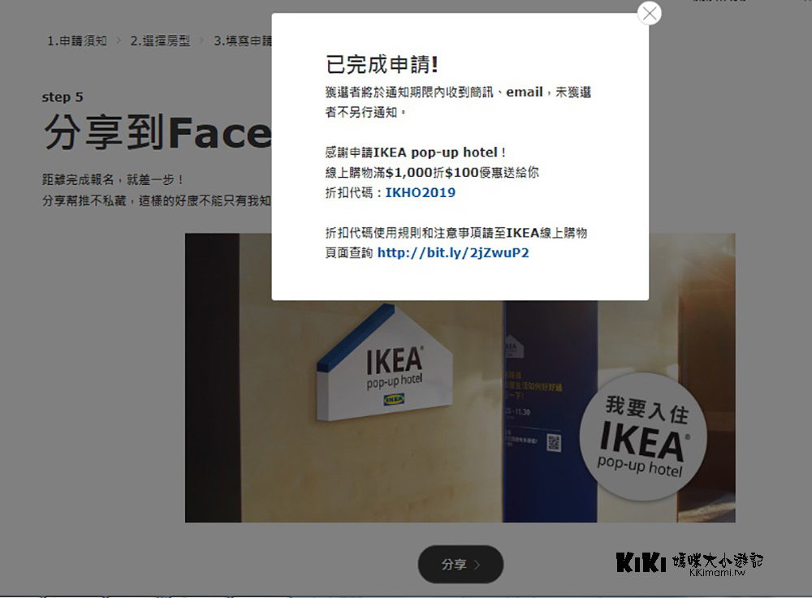The width and height of the screenshot is (812, 598).
Task: Click the QR code in the image
Action: click(554, 443)
